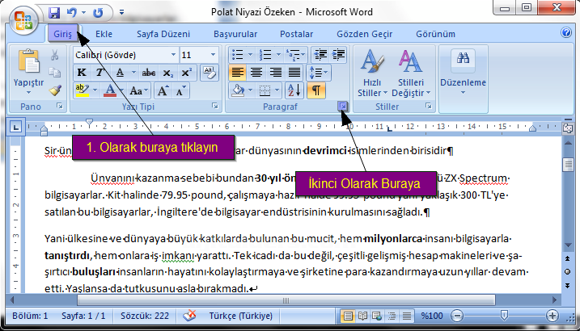Sort text with the A-Z icon
Viewport: 580px width, 331px height.
294,90
